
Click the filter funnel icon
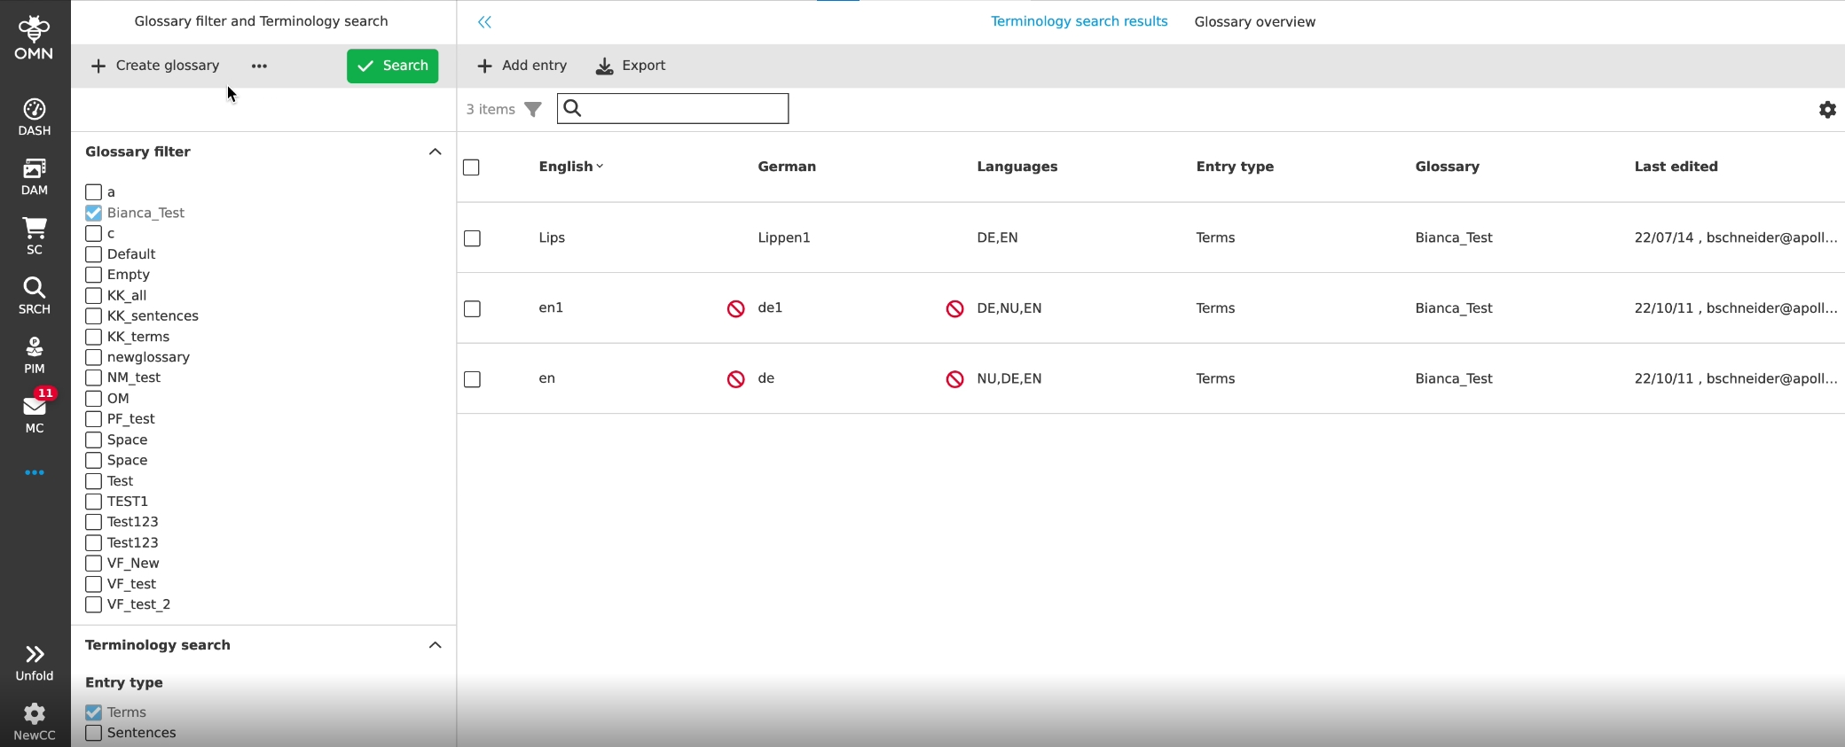pyautogui.click(x=533, y=110)
